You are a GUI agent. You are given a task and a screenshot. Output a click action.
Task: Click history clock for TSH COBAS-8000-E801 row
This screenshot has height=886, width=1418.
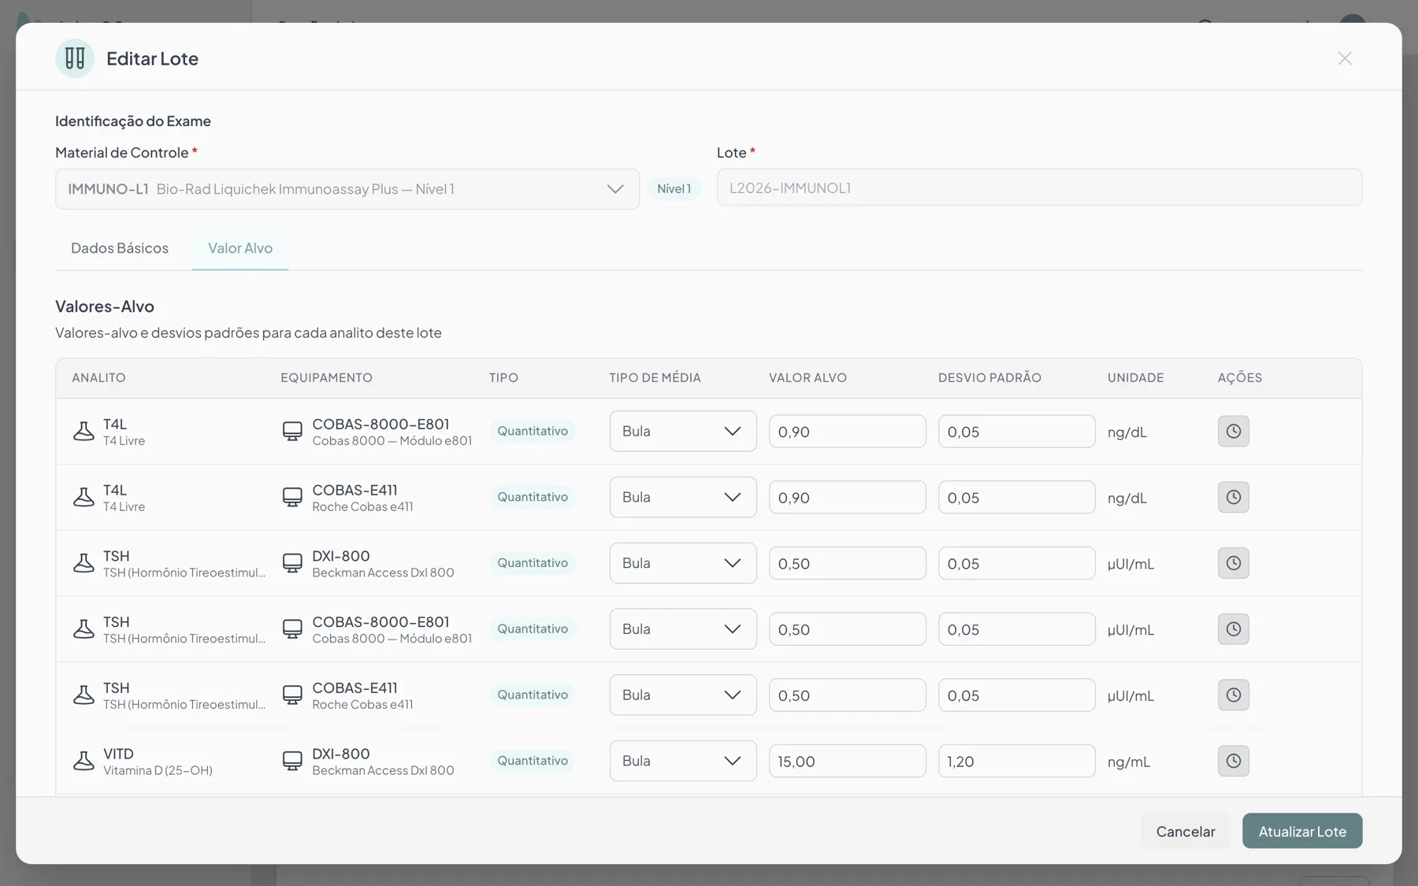click(x=1233, y=629)
